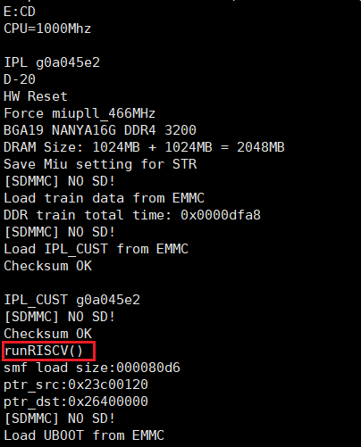The width and height of the screenshot is (361, 447).
Task: Click the IPL g0a045e2 text
Action: click(52, 62)
